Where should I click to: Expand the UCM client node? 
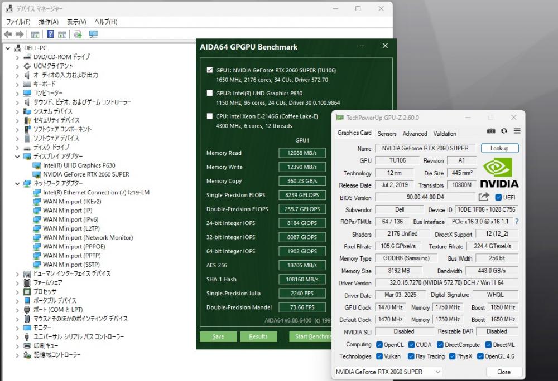[17, 66]
